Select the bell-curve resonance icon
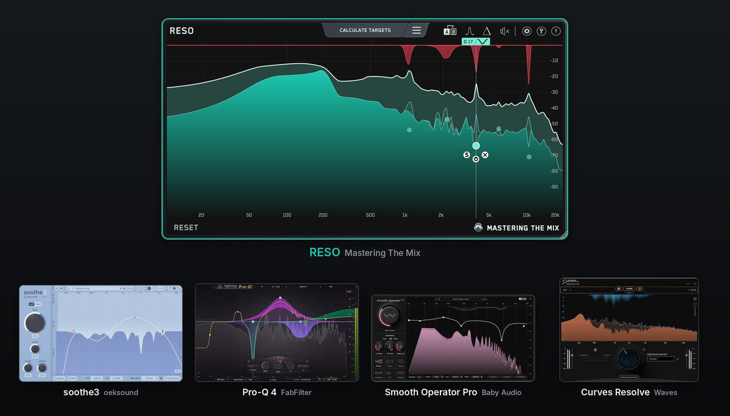Image resolution: width=730 pixels, height=416 pixels. pyautogui.click(x=470, y=31)
